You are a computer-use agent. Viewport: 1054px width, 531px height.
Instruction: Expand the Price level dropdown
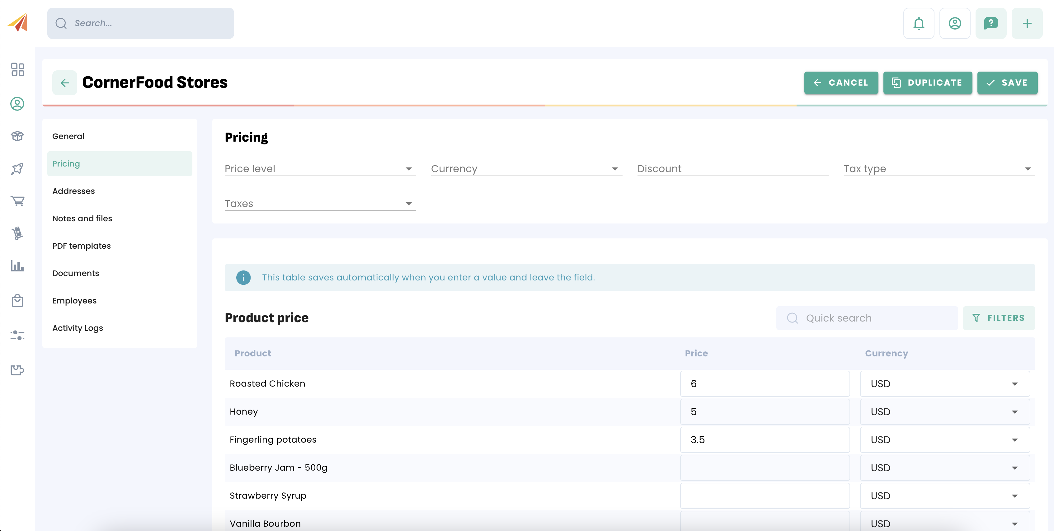click(320, 169)
